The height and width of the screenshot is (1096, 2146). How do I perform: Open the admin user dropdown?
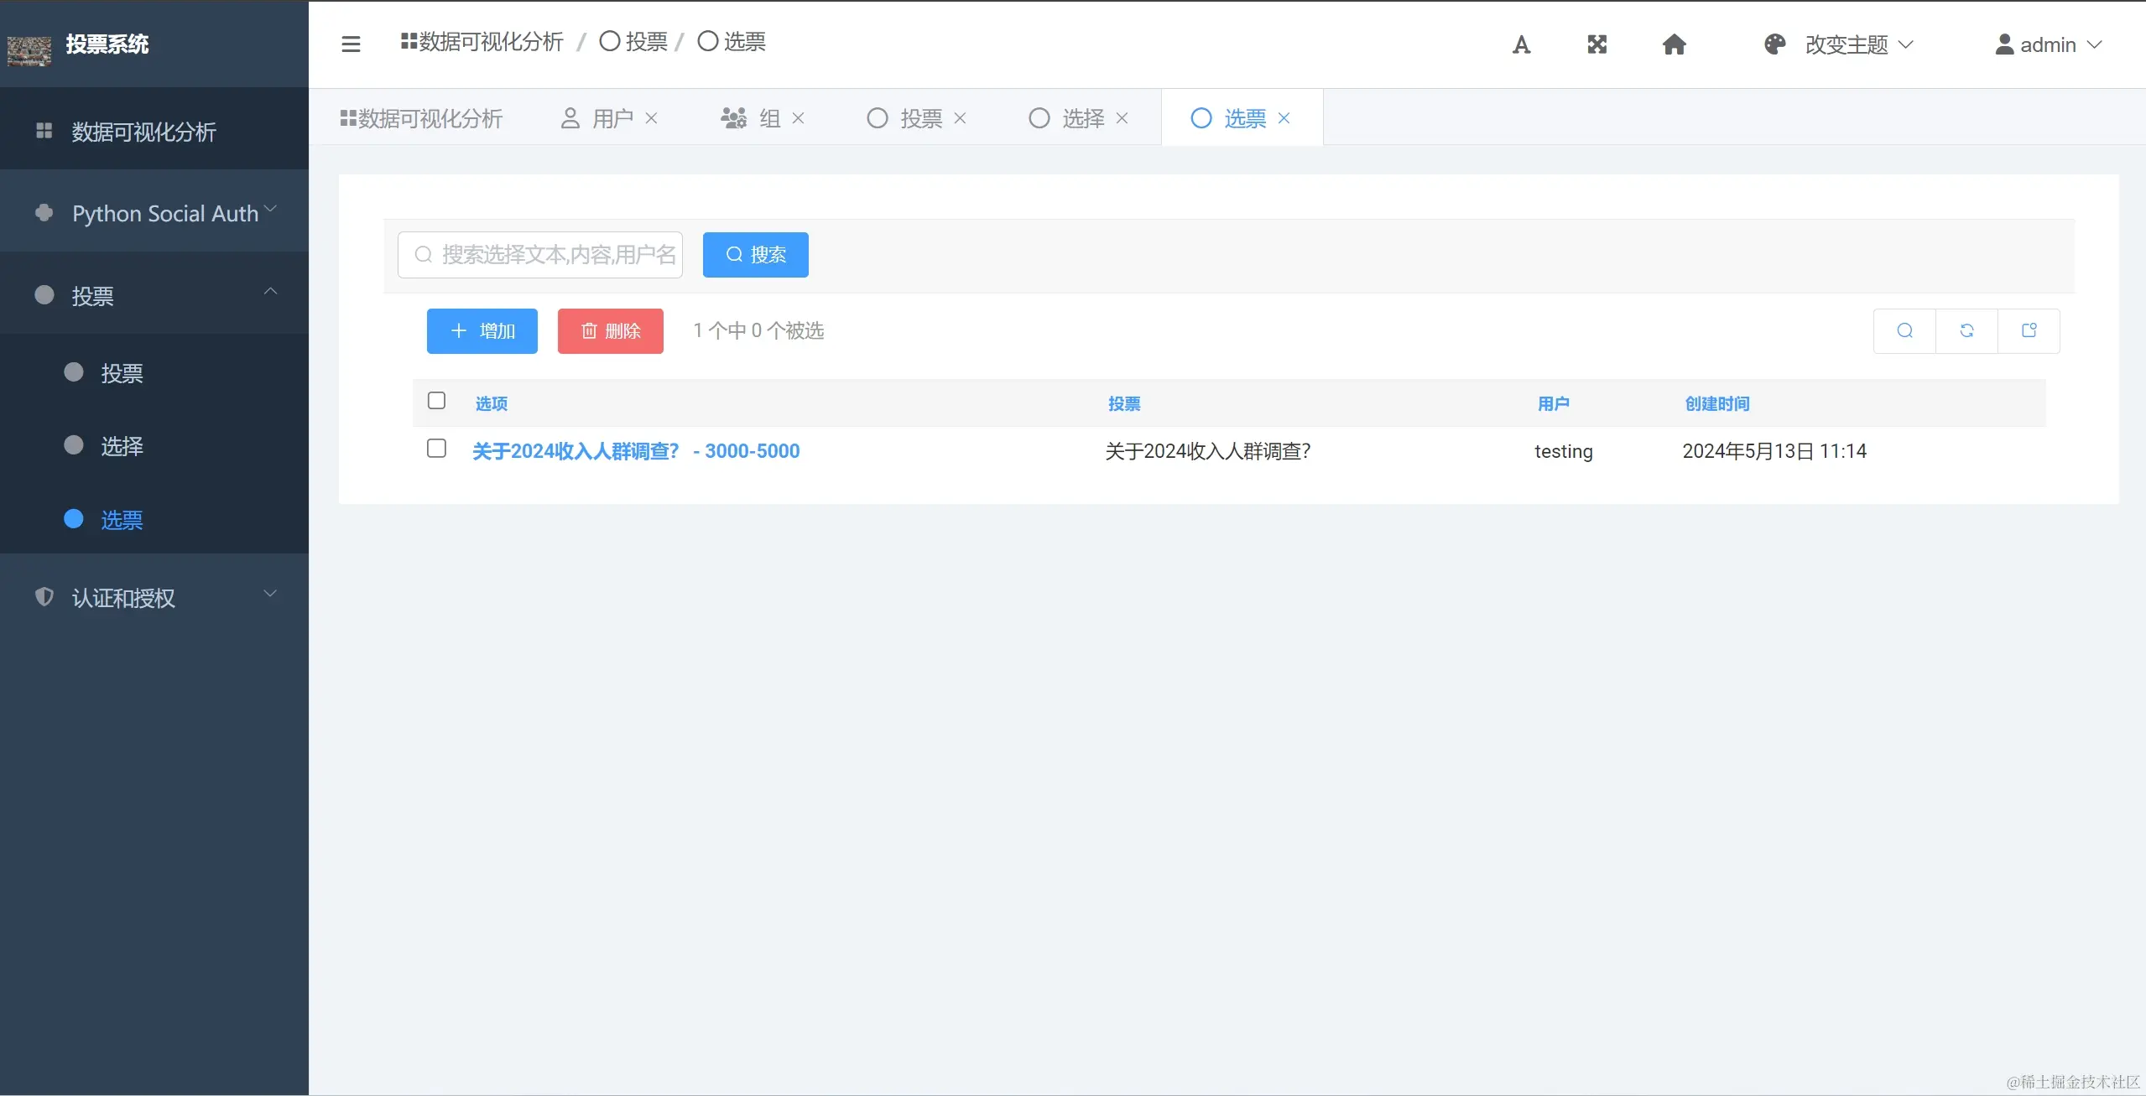pyautogui.click(x=2047, y=44)
